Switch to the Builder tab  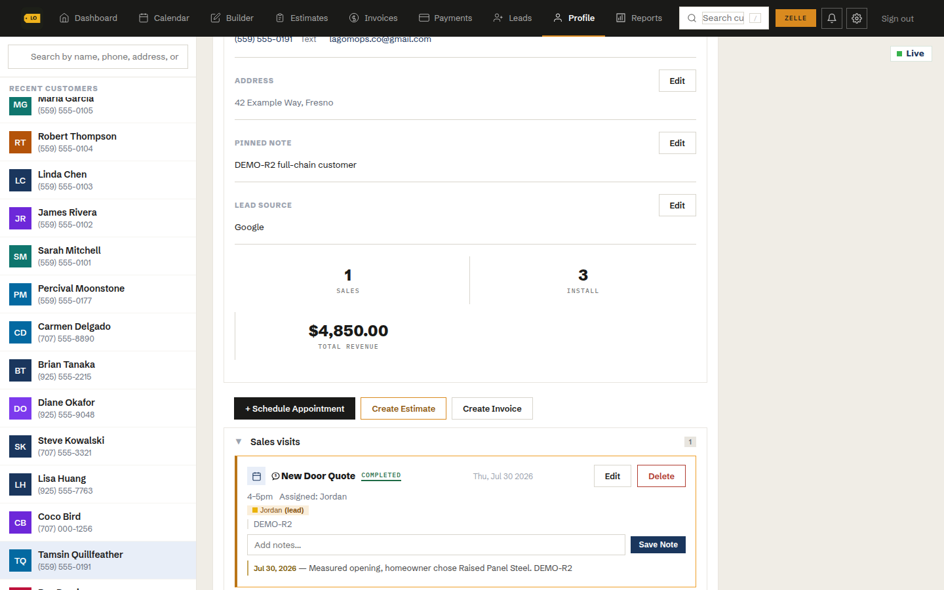[232, 18]
